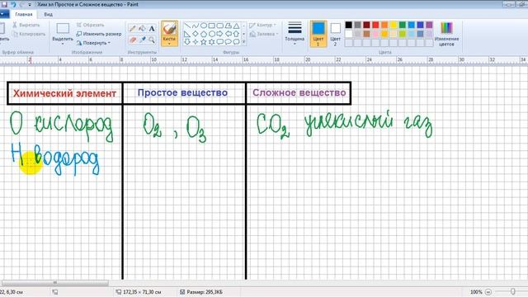Pick the brown color swatch in second row
The height and width of the screenshot is (297, 528).
coord(366,34)
